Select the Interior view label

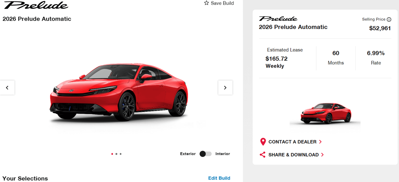(x=222, y=154)
